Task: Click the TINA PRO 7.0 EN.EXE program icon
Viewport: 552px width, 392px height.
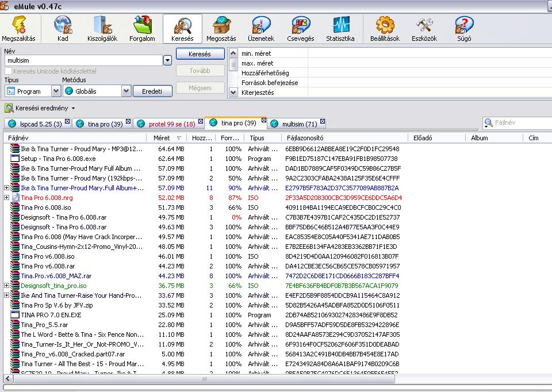Action: (15, 315)
